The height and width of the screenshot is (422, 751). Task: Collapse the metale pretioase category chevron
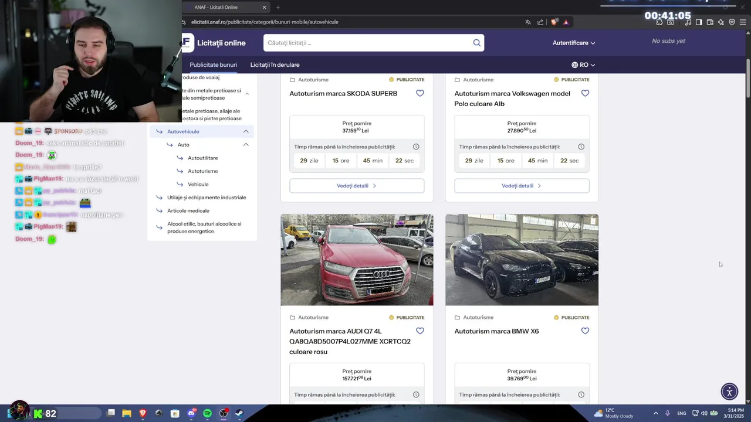tap(247, 94)
